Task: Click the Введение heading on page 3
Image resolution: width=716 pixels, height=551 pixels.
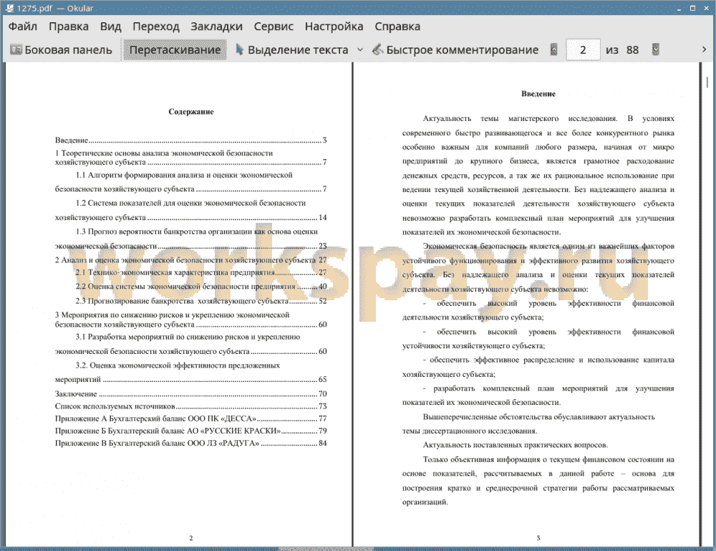Action: (538, 94)
